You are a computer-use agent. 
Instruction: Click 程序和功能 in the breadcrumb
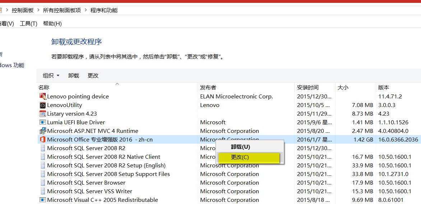[104, 10]
